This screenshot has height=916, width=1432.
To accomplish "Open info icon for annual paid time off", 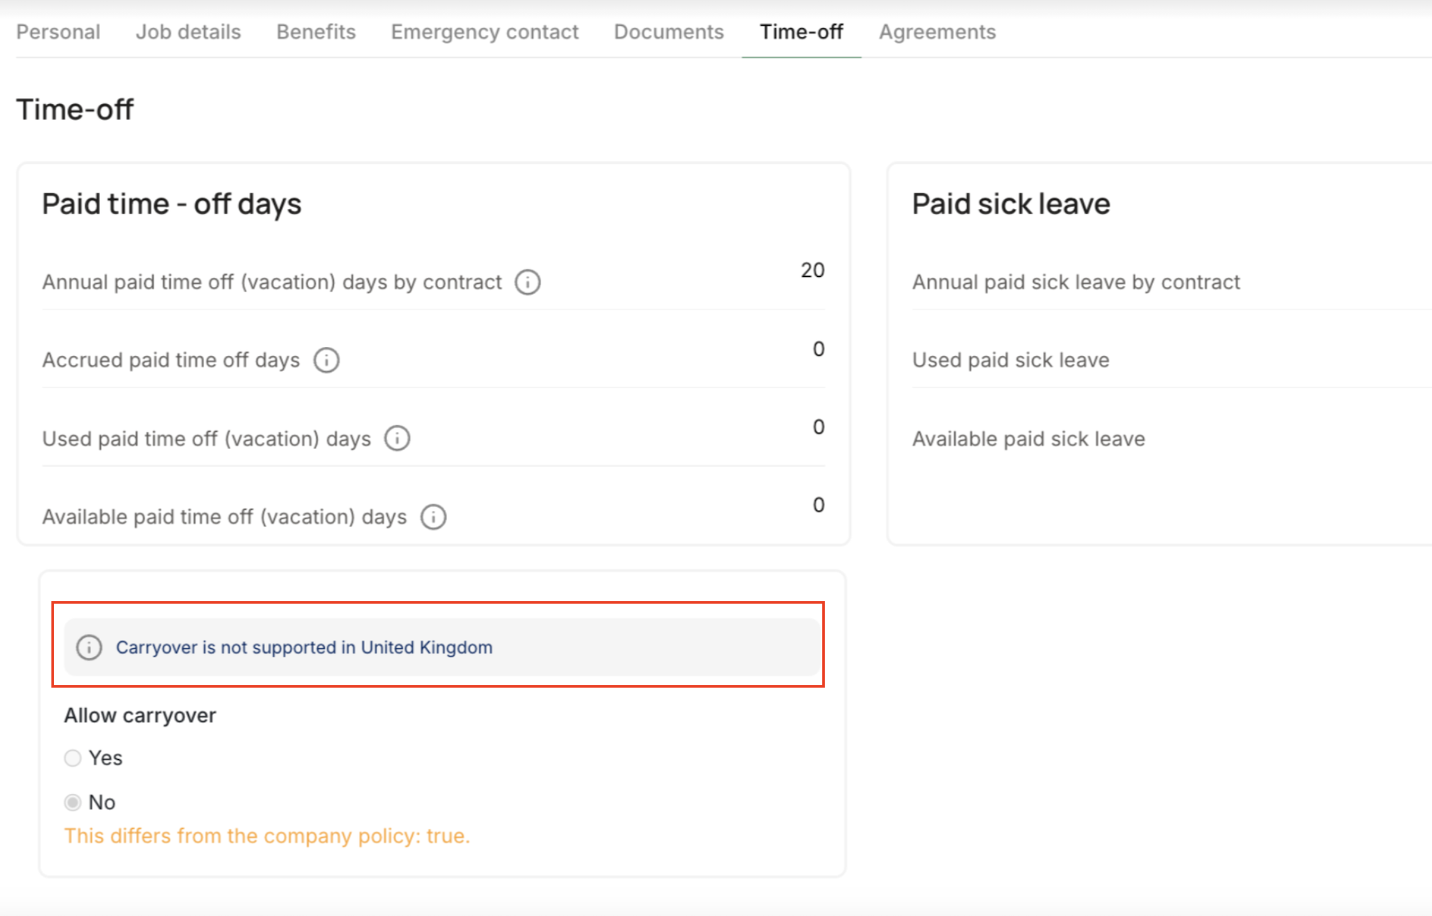I will click(527, 282).
